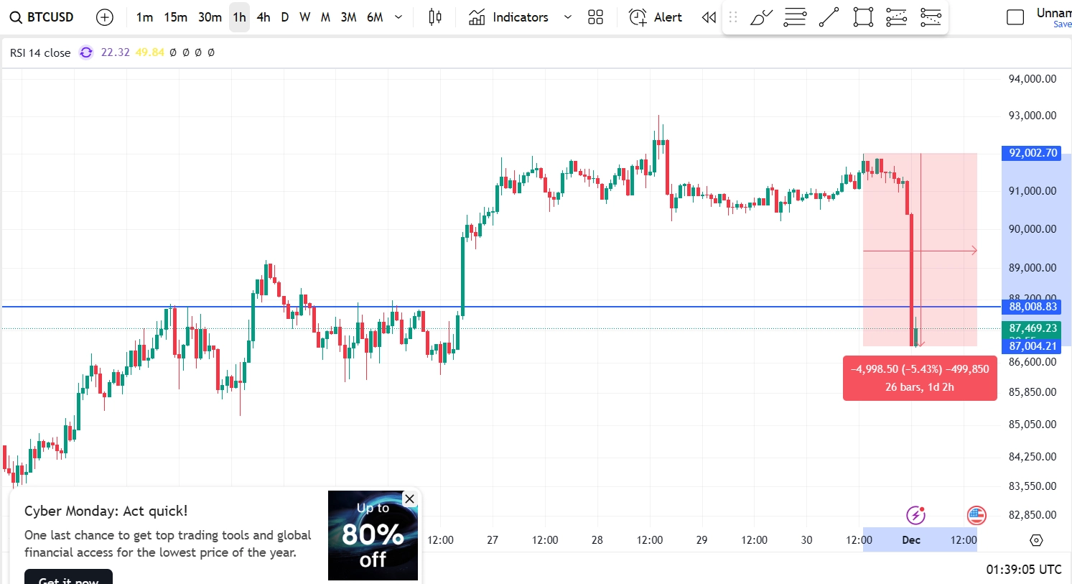Viewport: 1072px width, 584px height.
Task: Select the rectangle drawing tool
Action: click(862, 17)
